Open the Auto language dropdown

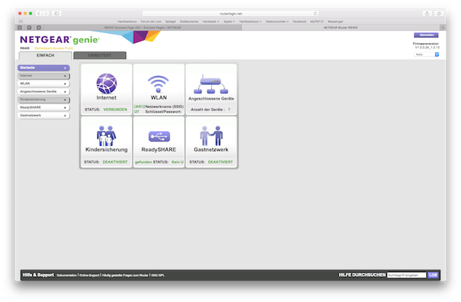[426, 54]
